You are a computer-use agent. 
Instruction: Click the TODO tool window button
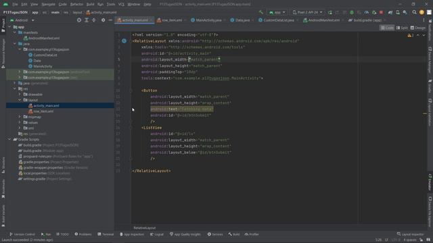tap(62, 234)
